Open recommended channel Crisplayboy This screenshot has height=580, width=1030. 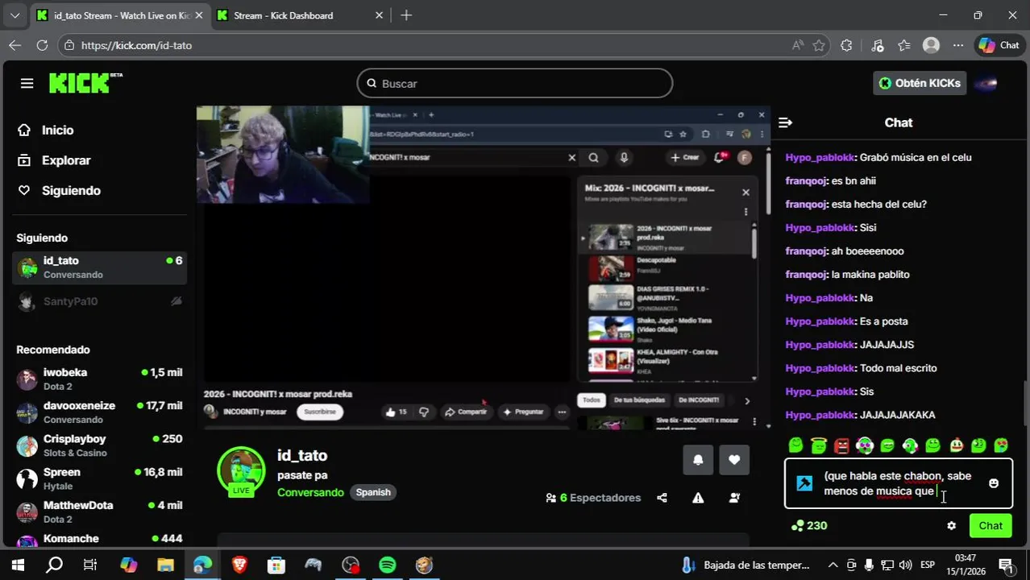[100, 445]
